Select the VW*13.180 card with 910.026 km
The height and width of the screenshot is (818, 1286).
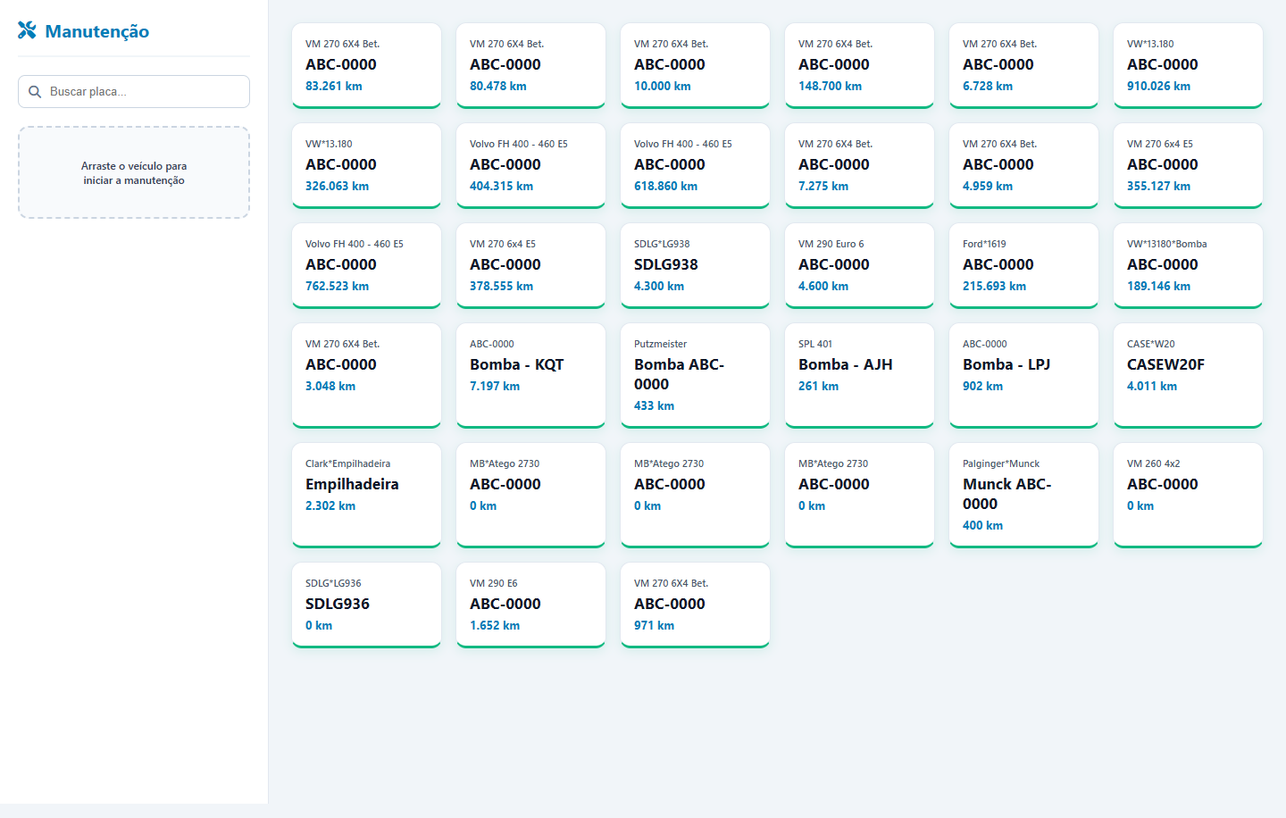(1188, 66)
